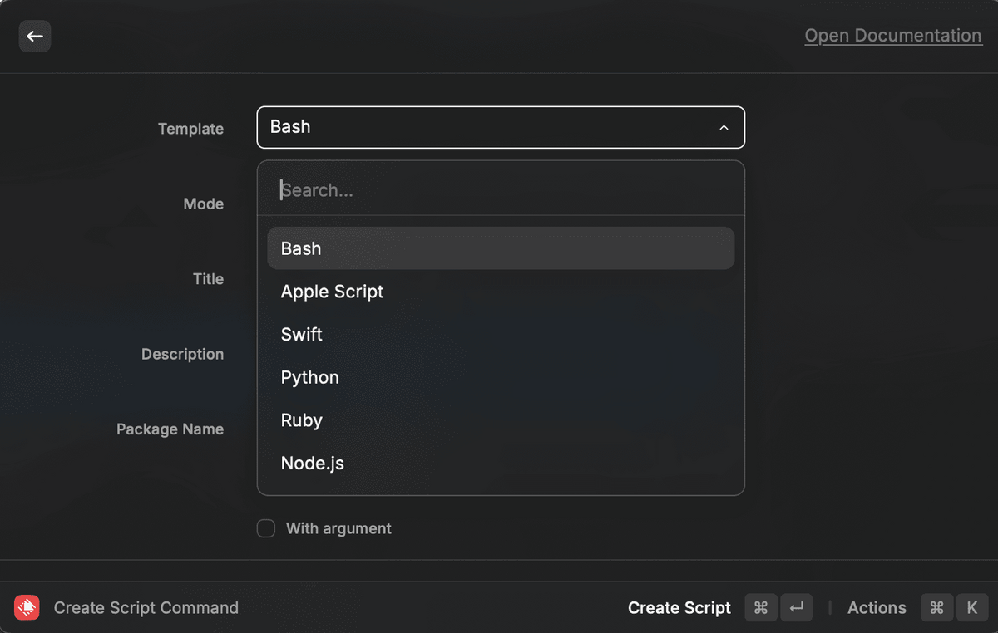The height and width of the screenshot is (633, 998).
Task: Click the K key icon in the footer
Action: tap(971, 607)
